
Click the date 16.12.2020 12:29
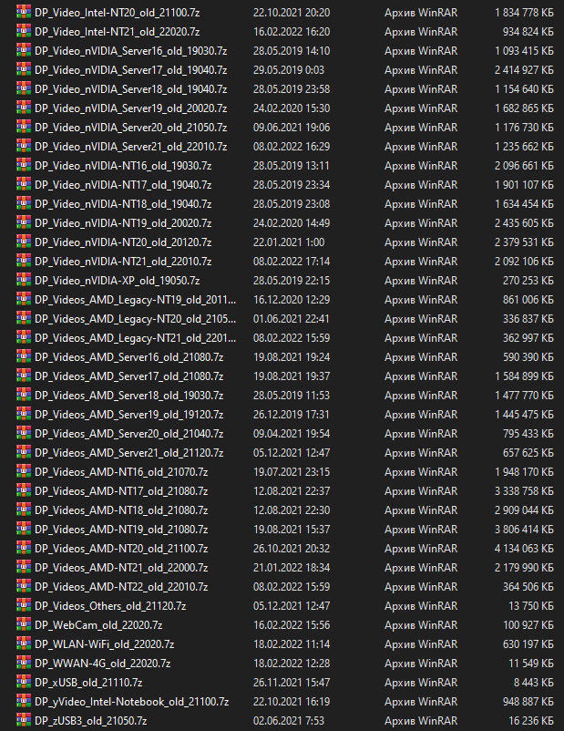[292, 299]
